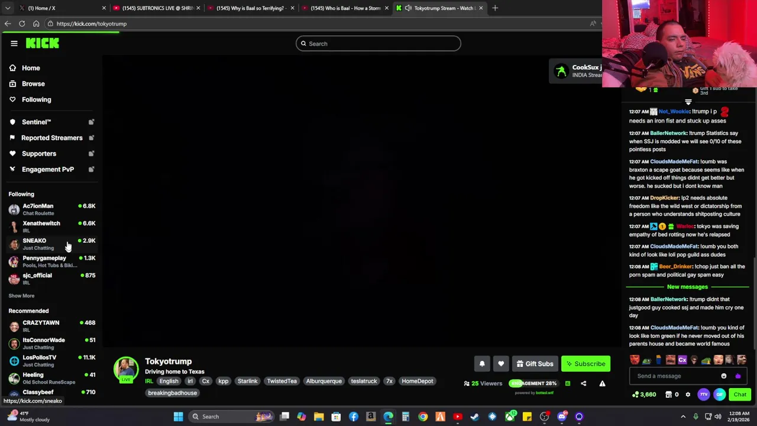Toggle the Engagement PvP sidebar pin
The height and width of the screenshot is (426, 757).
[x=91, y=169]
